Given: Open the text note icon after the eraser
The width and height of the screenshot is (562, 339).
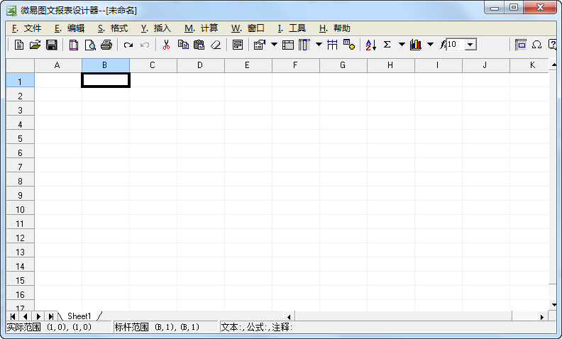Looking at the screenshot, I should point(238,45).
